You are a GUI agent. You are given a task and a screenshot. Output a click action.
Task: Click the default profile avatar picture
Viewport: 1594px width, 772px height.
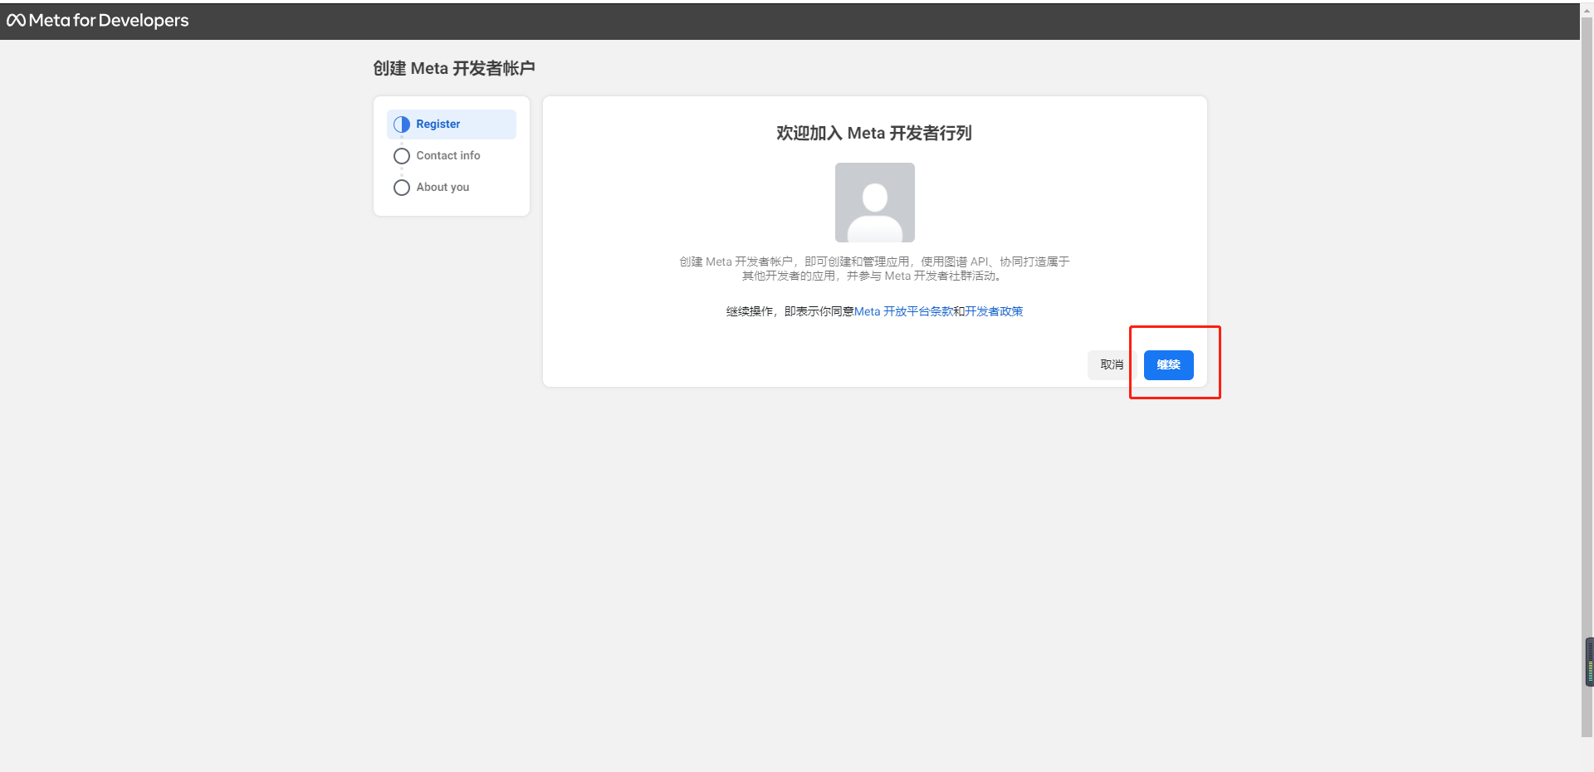[x=875, y=203]
